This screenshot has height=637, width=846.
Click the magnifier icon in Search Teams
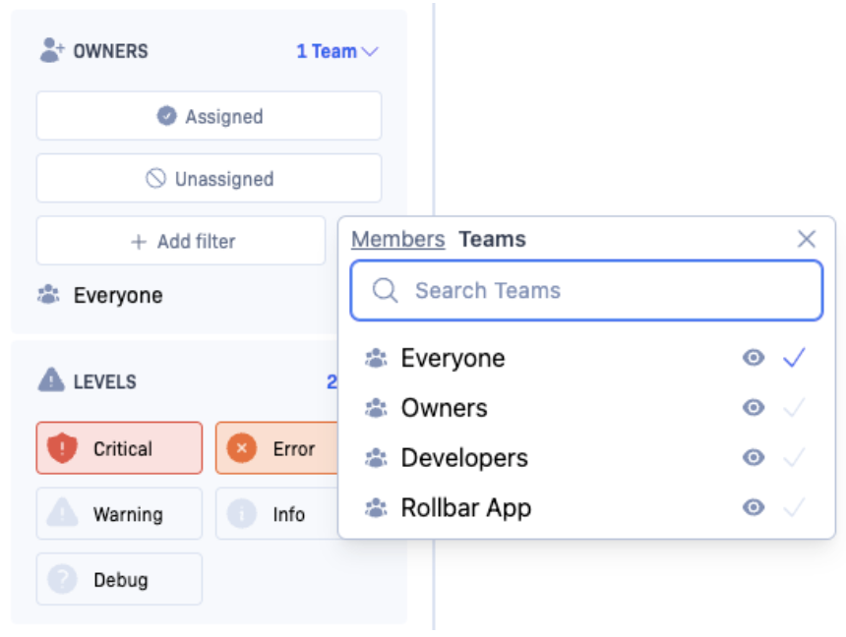pos(386,290)
